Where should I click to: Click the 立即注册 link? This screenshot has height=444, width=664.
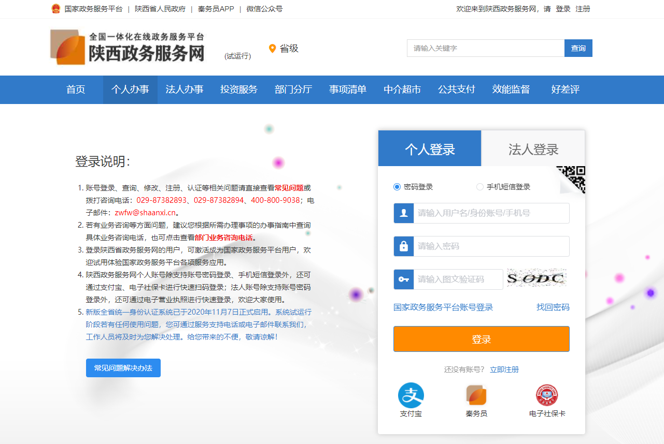(504, 369)
